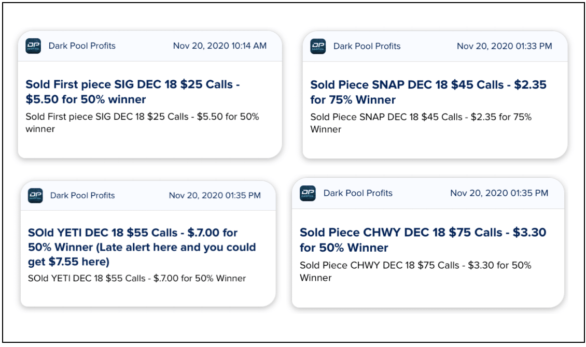Screen dimensions: 586x347
Task: Select the YETI alert description body text
Action: point(137,278)
